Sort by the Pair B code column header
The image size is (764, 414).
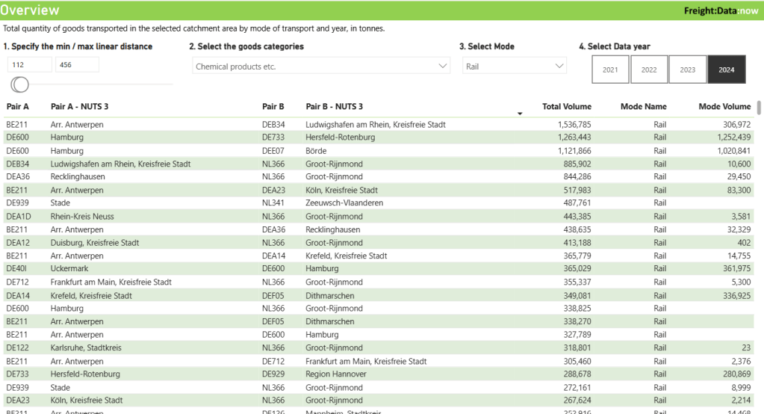pyautogui.click(x=273, y=107)
